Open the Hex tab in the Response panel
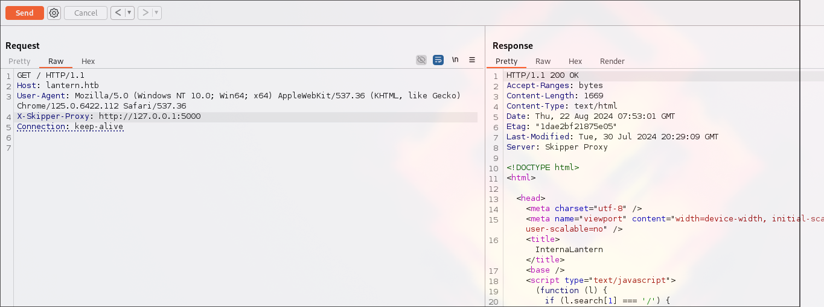Screen dimensions: 824x307 [x=575, y=61]
